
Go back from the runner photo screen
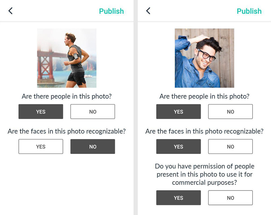click(x=10, y=11)
